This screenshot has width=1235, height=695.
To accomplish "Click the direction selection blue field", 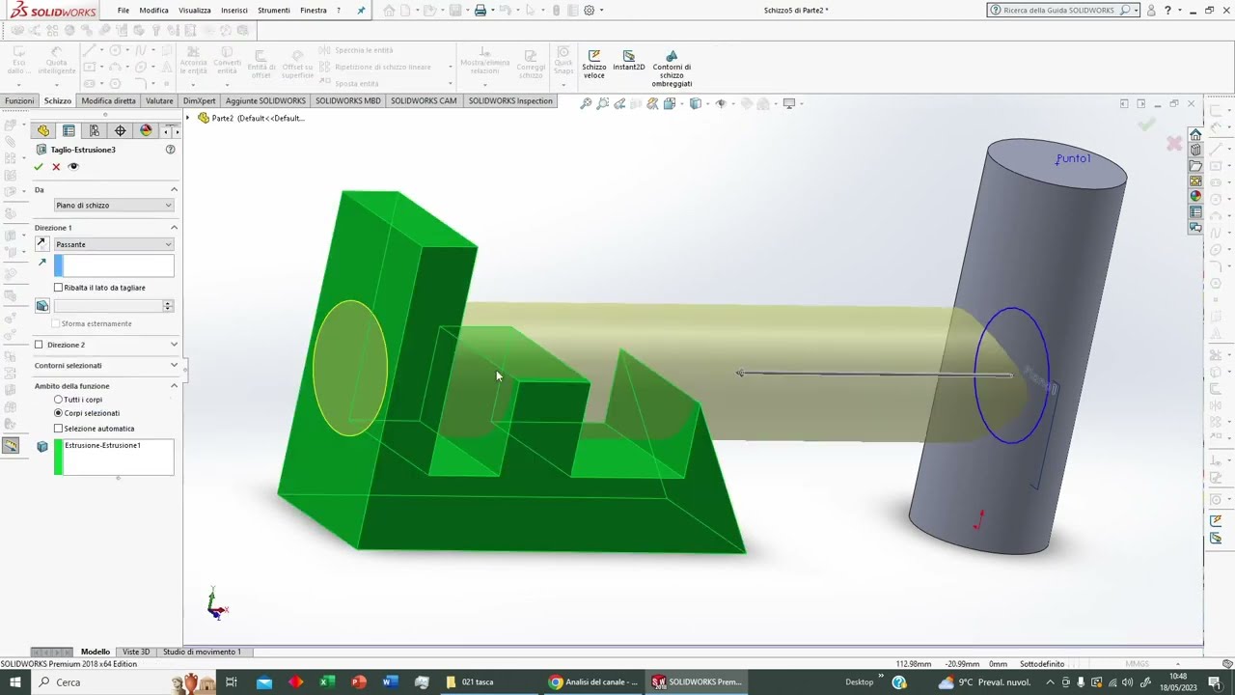I will (x=114, y=265).
